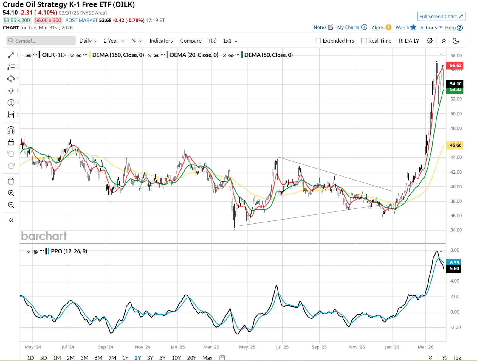This screenshot has height=361, width=477.
Task: Click the DEMA 20 red color swatch
Action: 168,55
